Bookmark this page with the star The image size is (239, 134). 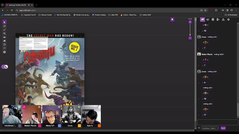pos(205,10)
